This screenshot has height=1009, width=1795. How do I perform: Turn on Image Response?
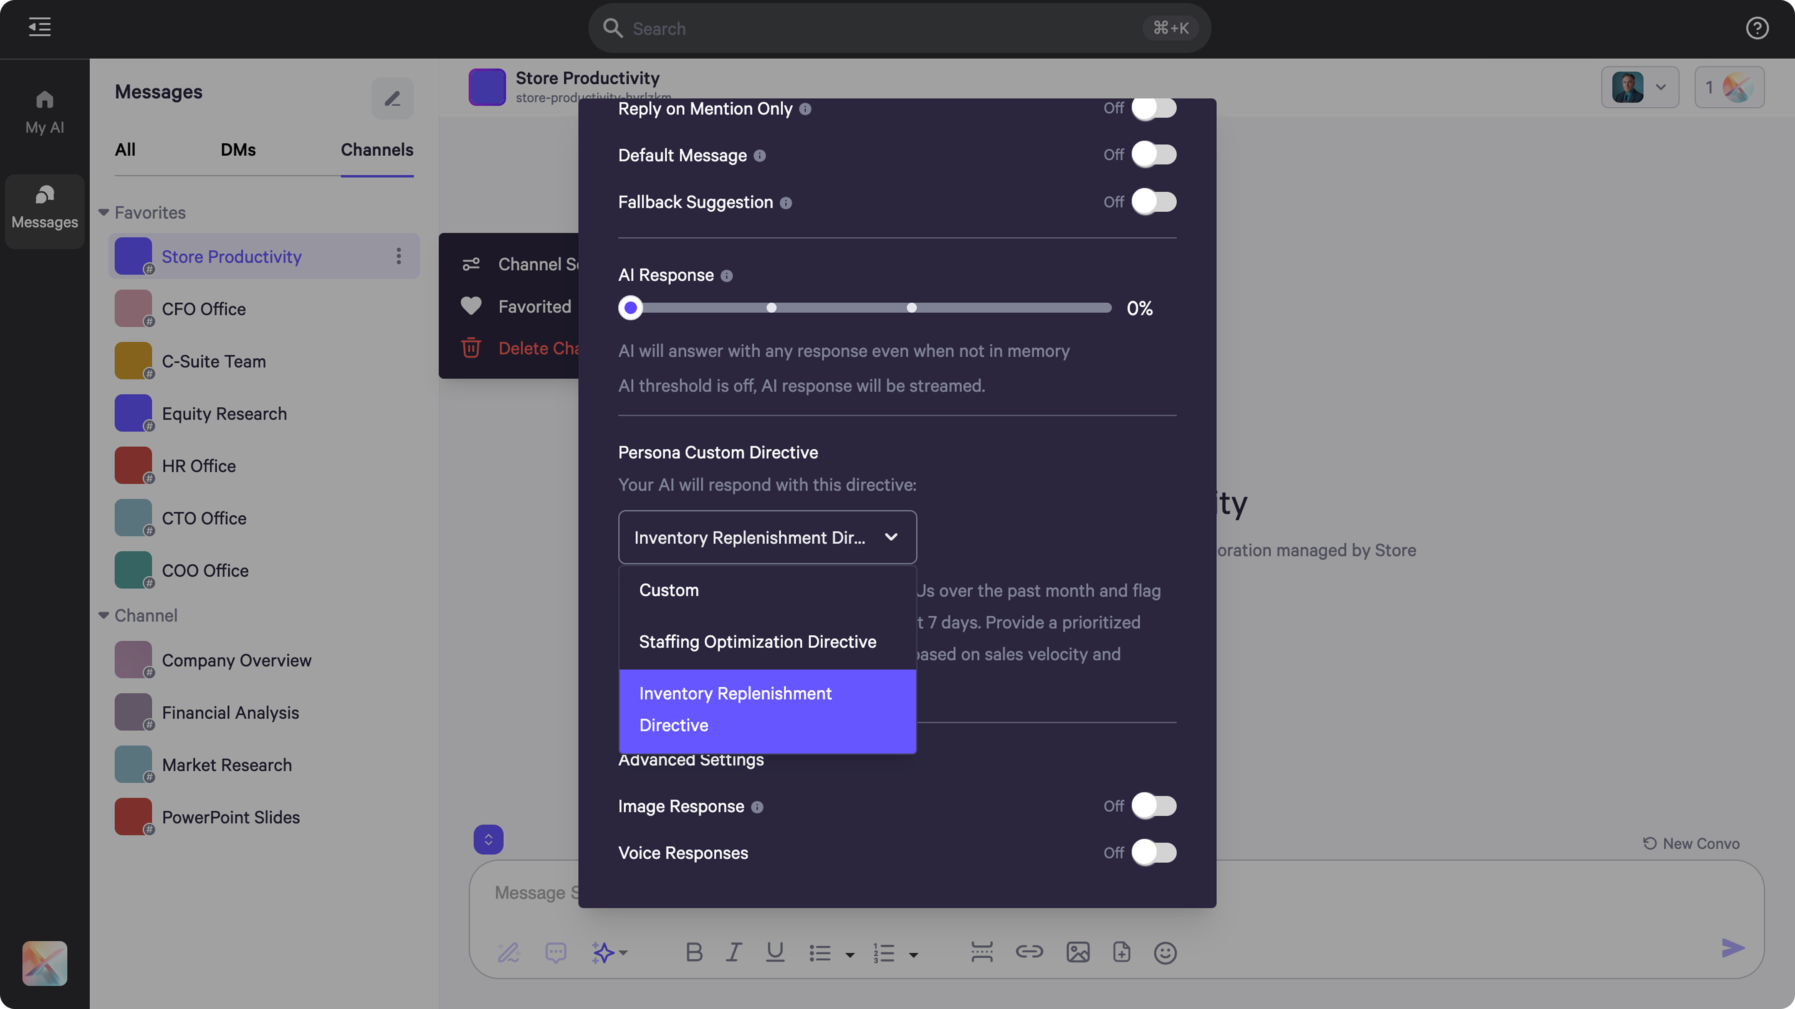point(1155,806)
